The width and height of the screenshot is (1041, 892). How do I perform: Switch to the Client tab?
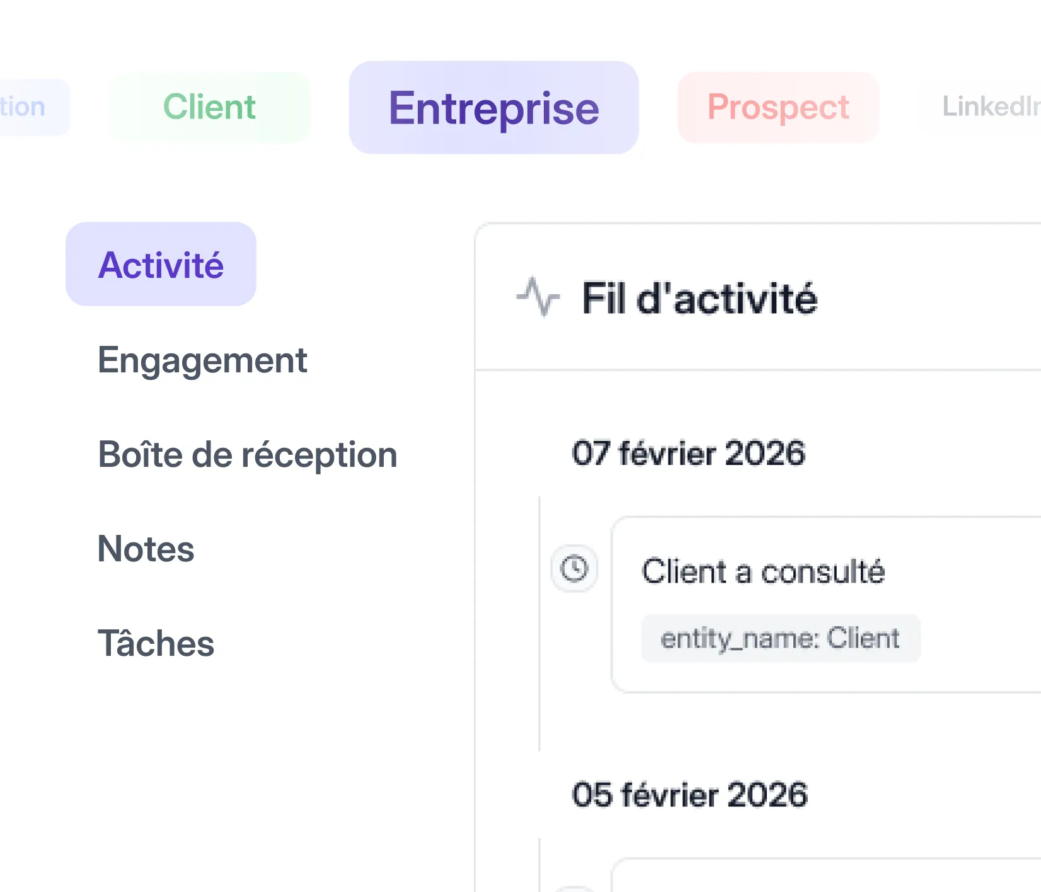[209, 106]
